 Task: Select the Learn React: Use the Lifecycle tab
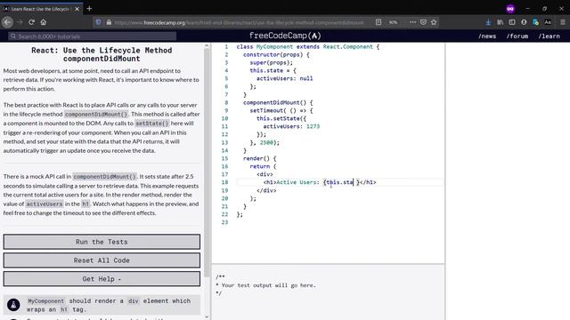pos(40,9)
